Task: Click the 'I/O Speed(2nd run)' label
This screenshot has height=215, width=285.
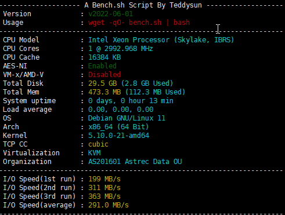Action: pyautogui.click(x=39, y=188)
